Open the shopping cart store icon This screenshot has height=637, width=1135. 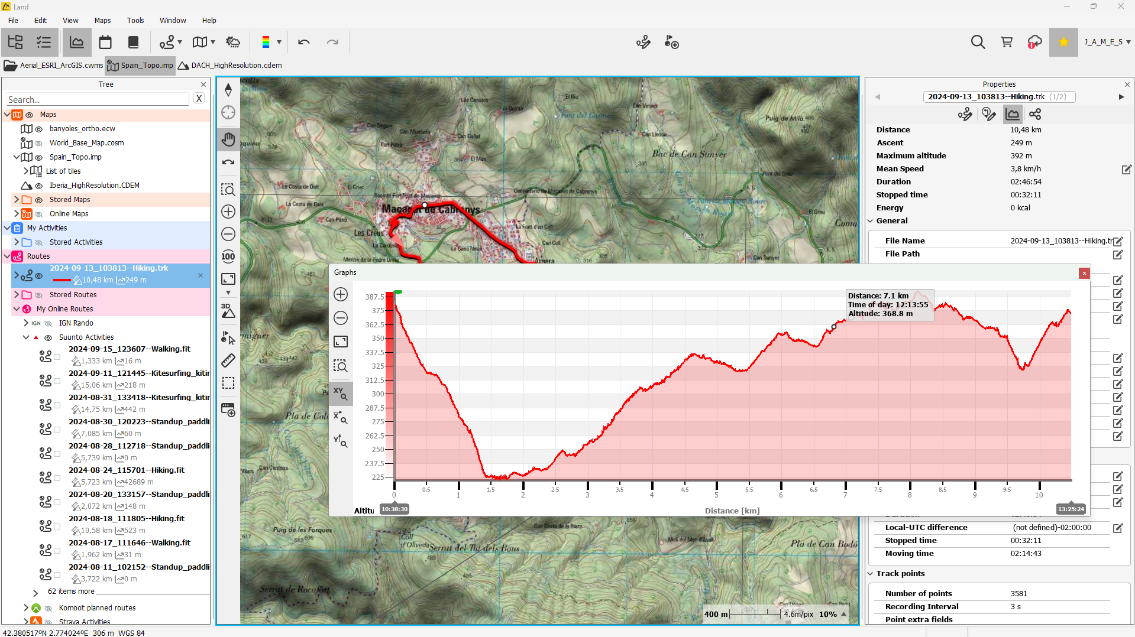[1006, 42]
